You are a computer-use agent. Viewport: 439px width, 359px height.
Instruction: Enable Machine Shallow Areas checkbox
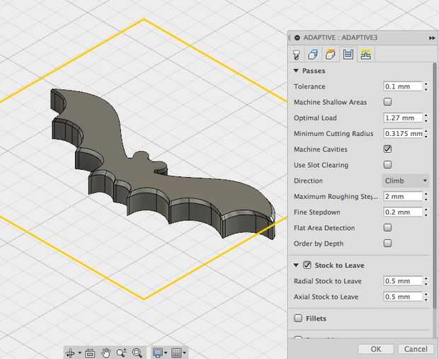387,102
